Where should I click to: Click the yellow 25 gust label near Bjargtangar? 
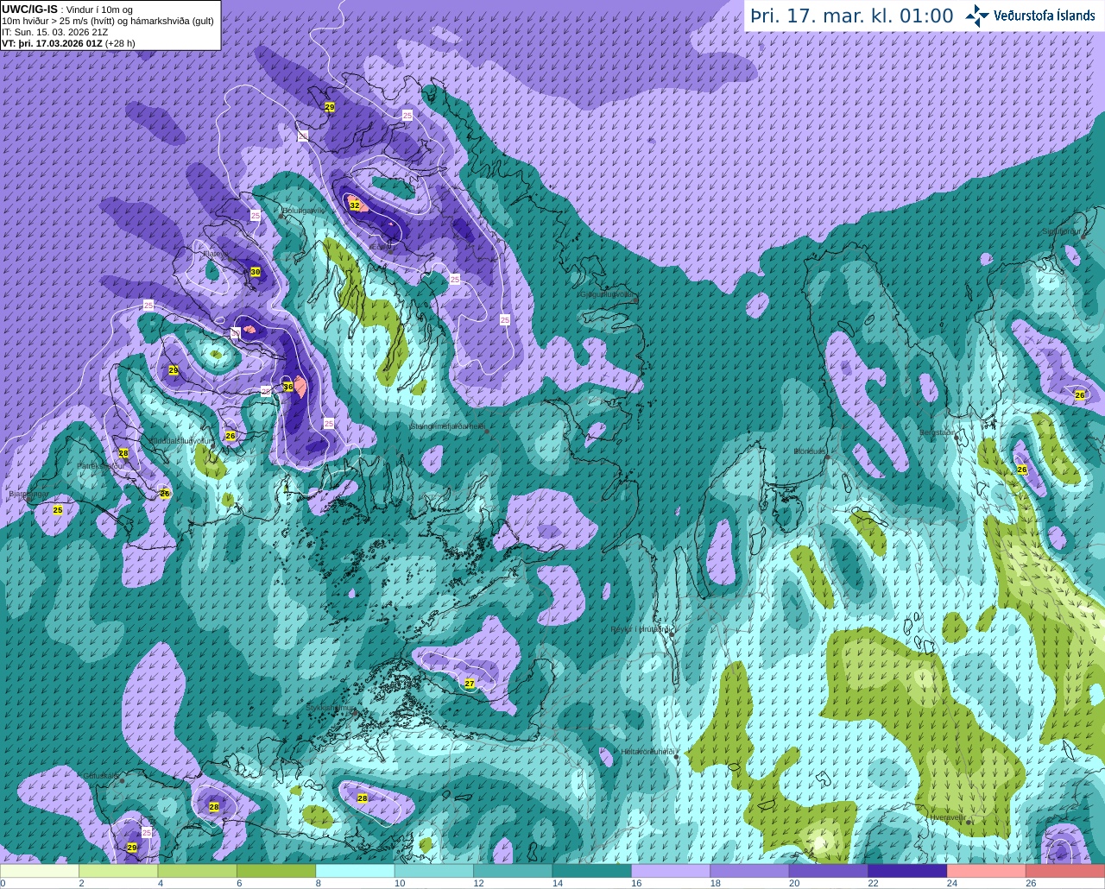point(58,510)
